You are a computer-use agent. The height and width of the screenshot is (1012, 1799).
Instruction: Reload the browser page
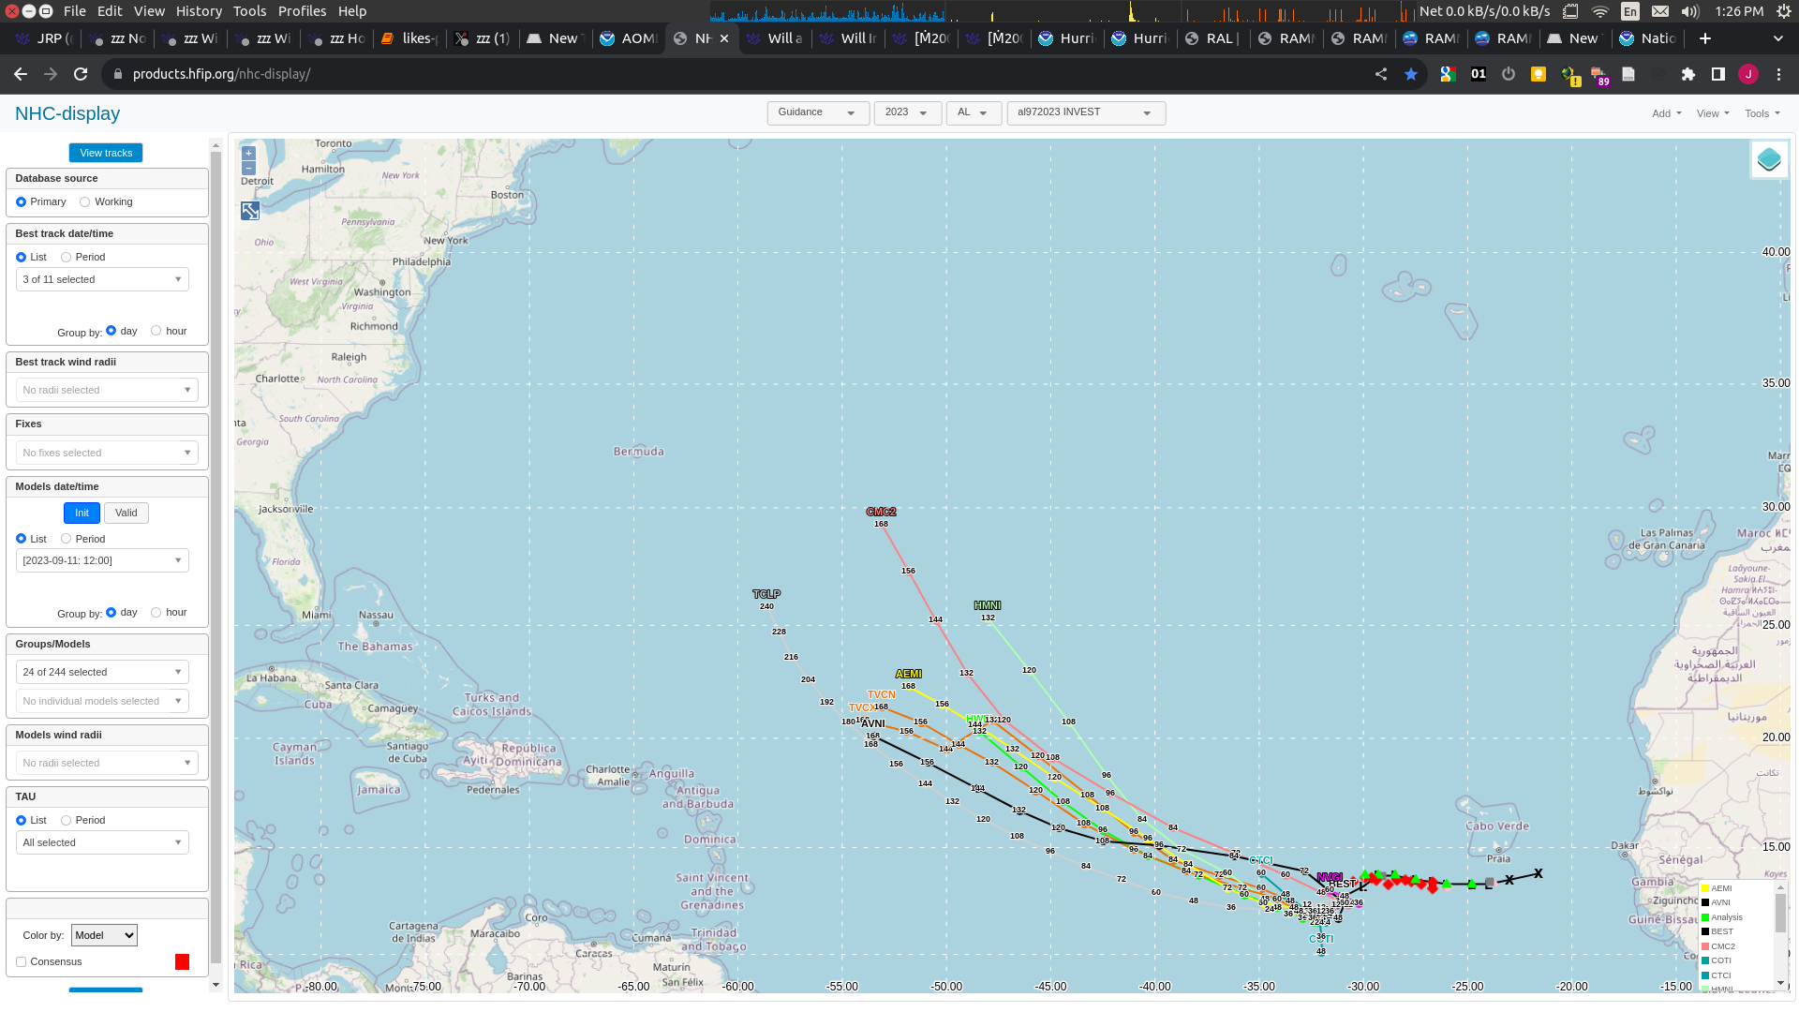click(x=81, y=74)
